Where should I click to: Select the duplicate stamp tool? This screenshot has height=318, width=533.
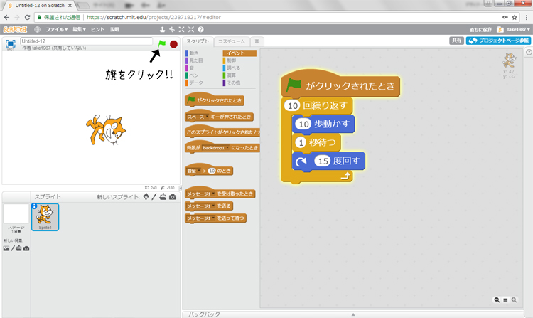pyautogui.click(x=163, y=30)
